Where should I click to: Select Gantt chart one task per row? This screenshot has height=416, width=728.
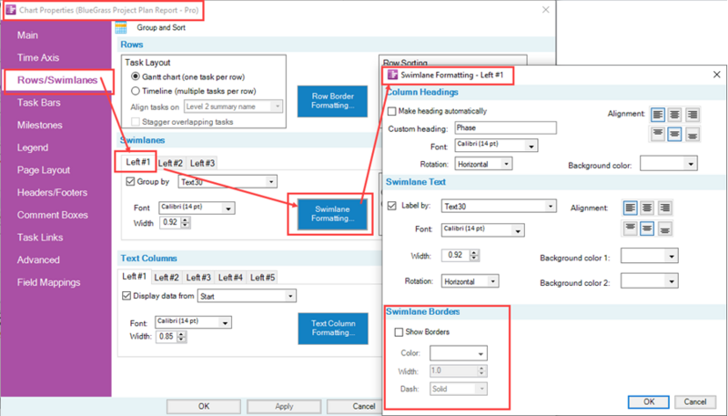coord(136,76)
